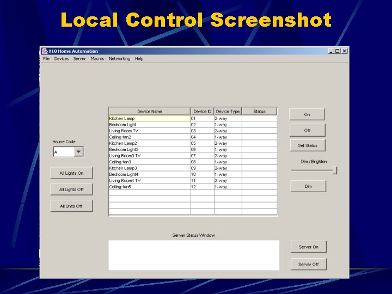The image size is (392, 294).
Task: Select the Living Room4 TV row
Action: pyautogui.click(x=193, y=181)
